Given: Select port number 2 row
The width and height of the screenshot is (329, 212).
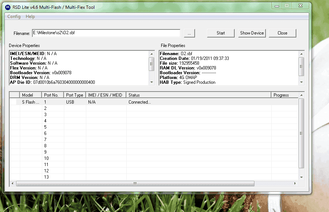Looking at the screenshot, I should (154, 108).
